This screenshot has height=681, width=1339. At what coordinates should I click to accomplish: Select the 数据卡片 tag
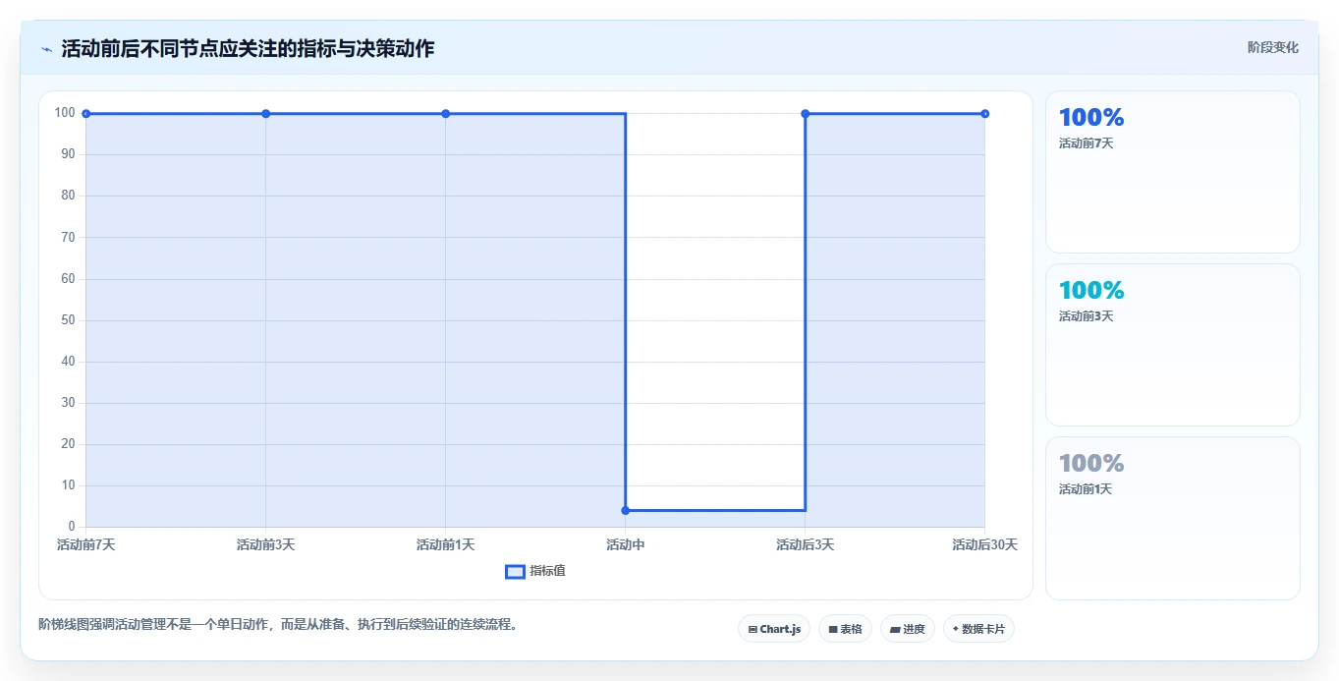tap(978, 629)
